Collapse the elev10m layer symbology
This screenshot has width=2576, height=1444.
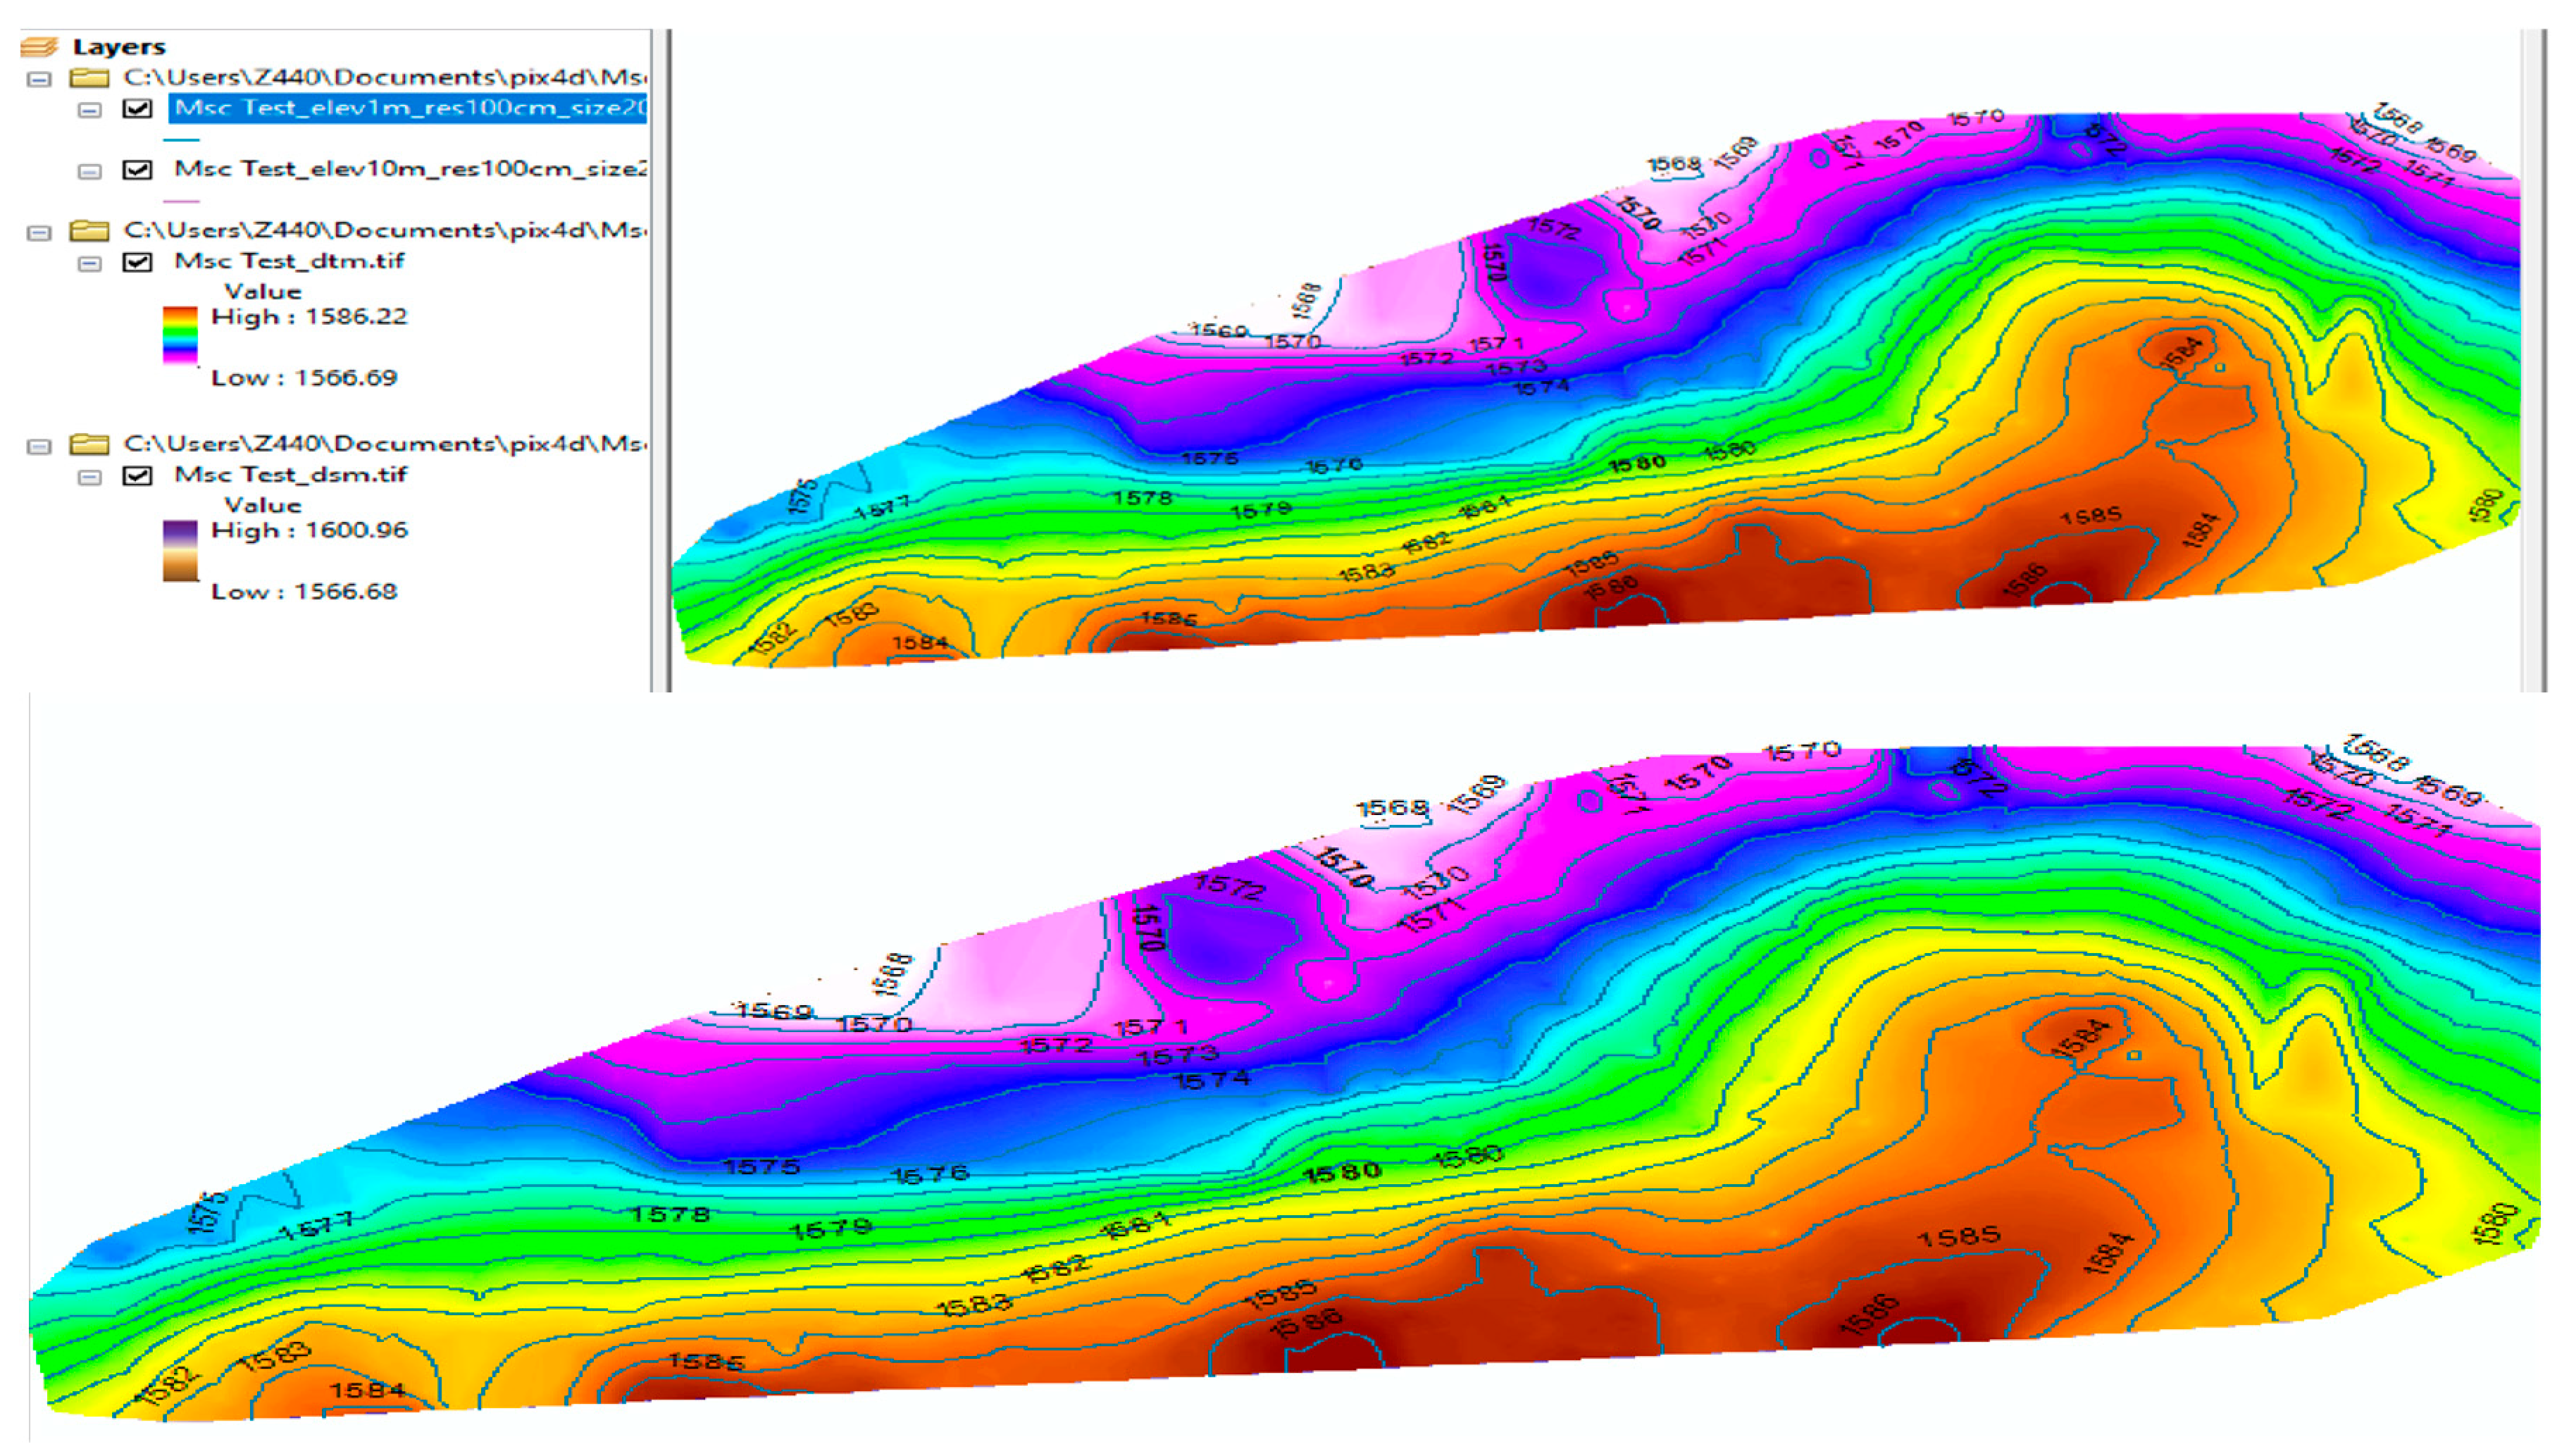(90, 171)
